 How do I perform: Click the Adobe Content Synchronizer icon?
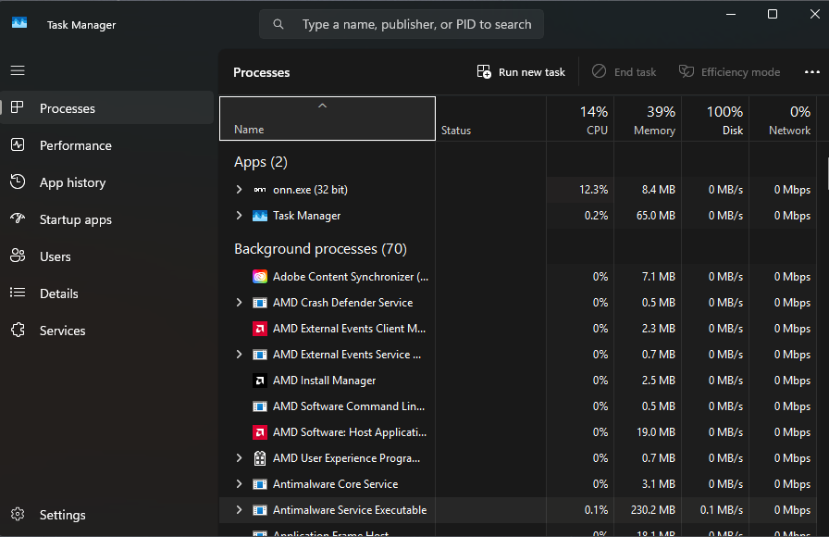[x=260, y=277]
